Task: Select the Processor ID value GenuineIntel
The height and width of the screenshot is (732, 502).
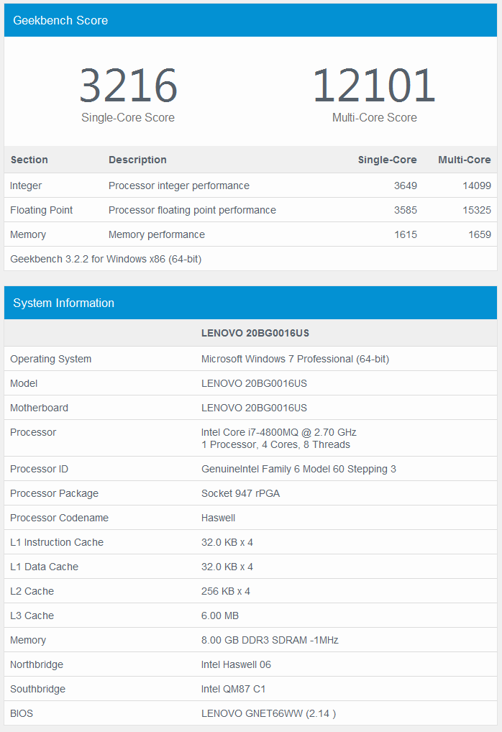Action: pos(298,469)
